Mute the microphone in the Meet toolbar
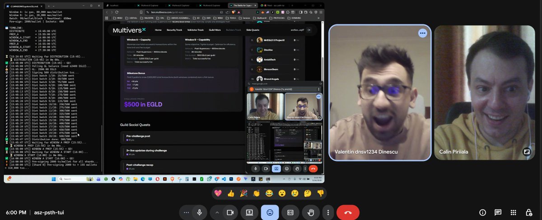The width and height of the screenshot is (542, 220). click(x=199, y=212)
